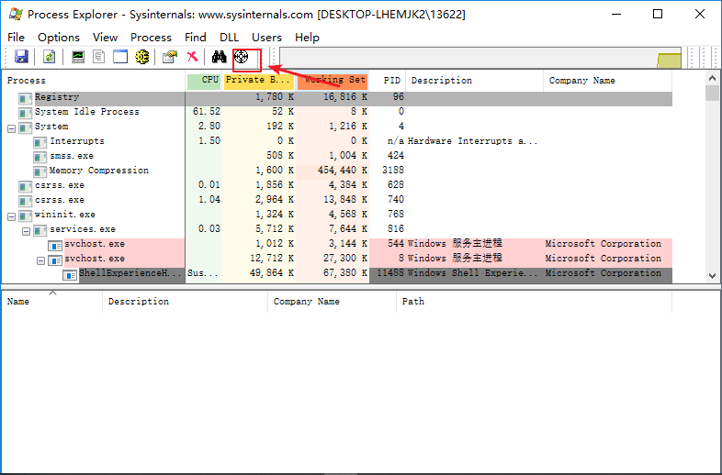Click the smss.exe process icon
The image size is (722, 475).
coord(39,157)
